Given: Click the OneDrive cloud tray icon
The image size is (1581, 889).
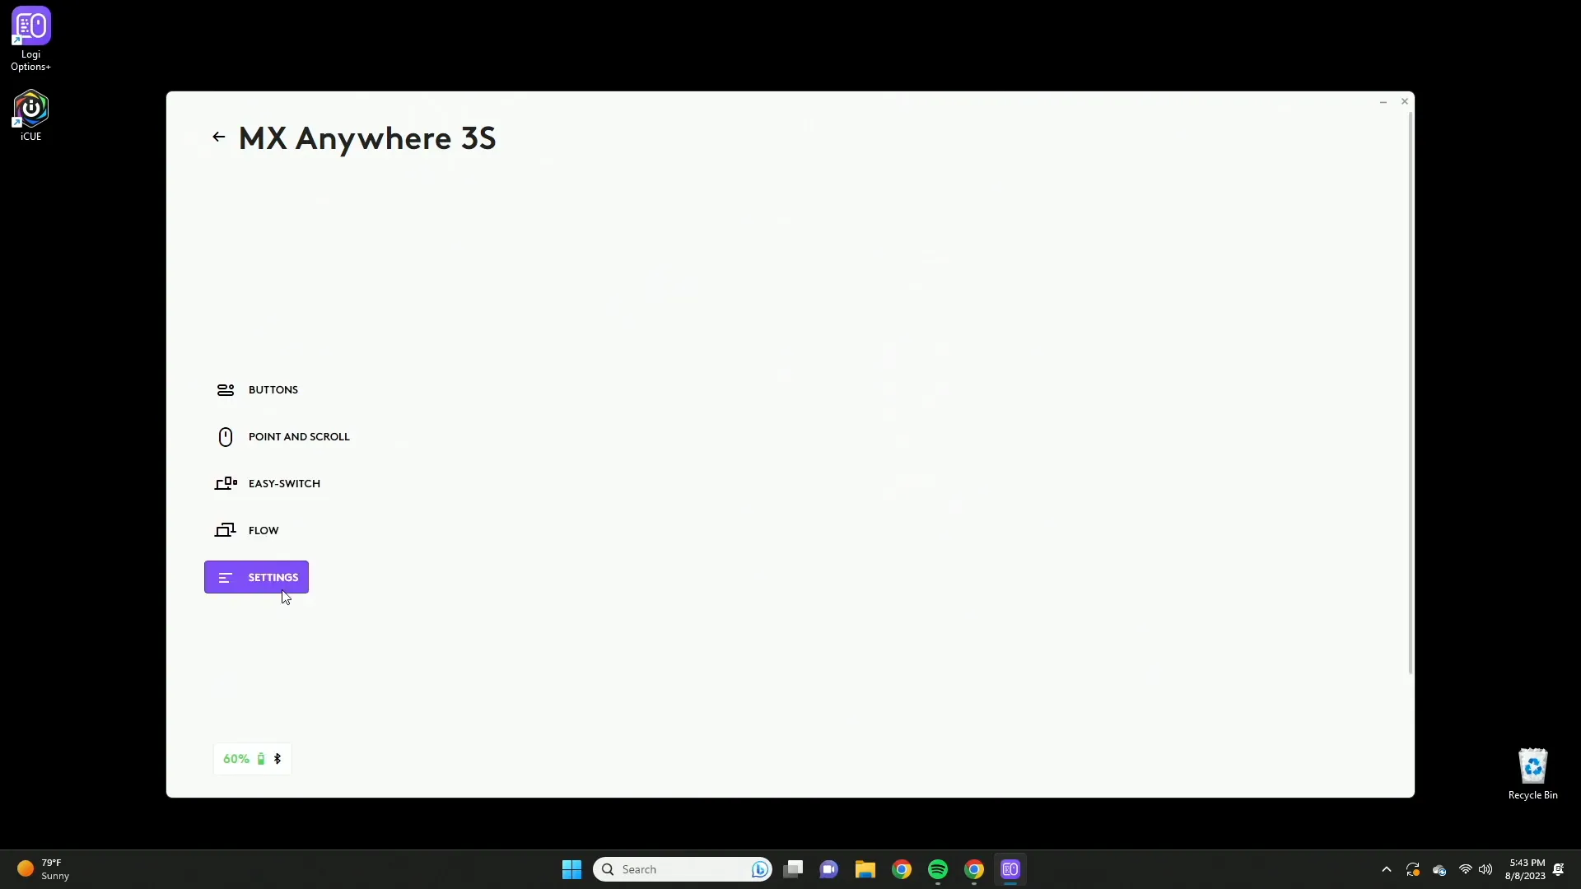Looking at the screenshot, I should pyautogui.click(x=1439, y=869).
